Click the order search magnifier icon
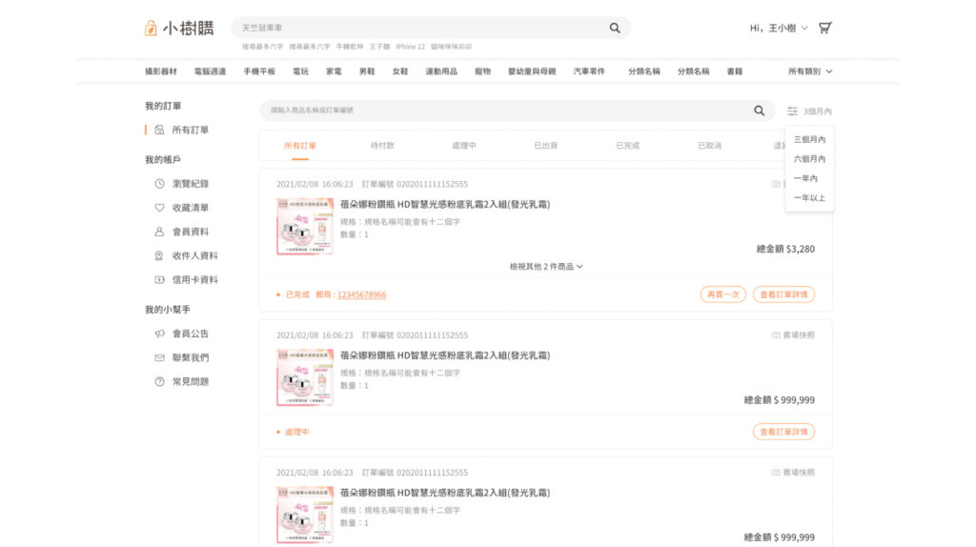The image size is (976, 547). [x=759, y=111]
